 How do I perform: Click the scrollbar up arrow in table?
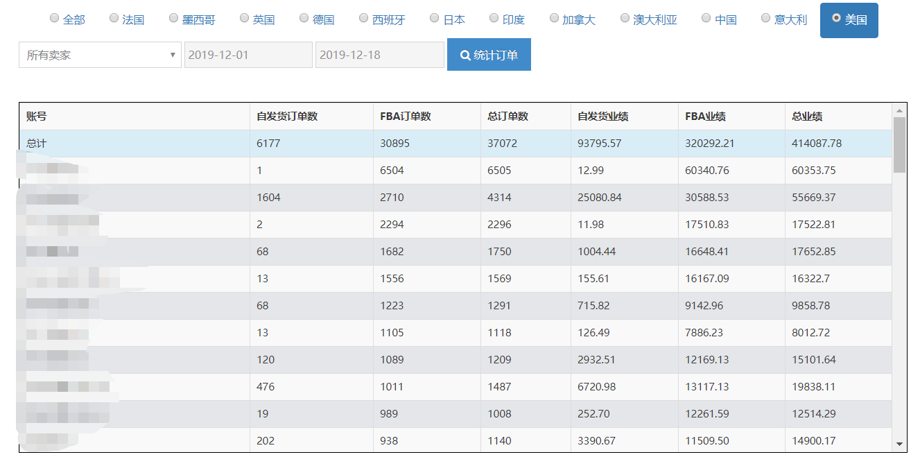coord(899,110)
